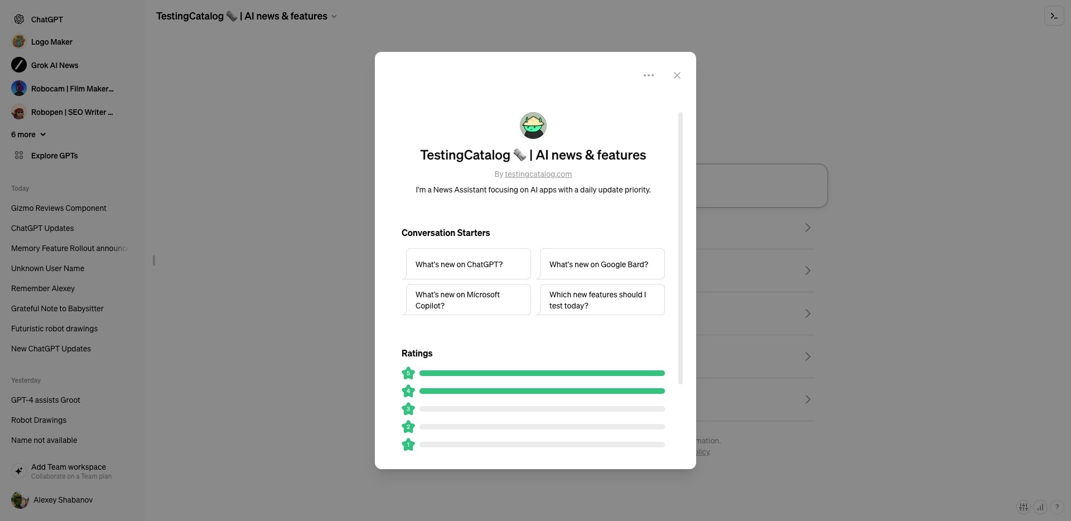Viewport: 1071px width, 521px height.
Task: Close the GPT info dialog
Action: pyautogui.click(x=677, y=75)
